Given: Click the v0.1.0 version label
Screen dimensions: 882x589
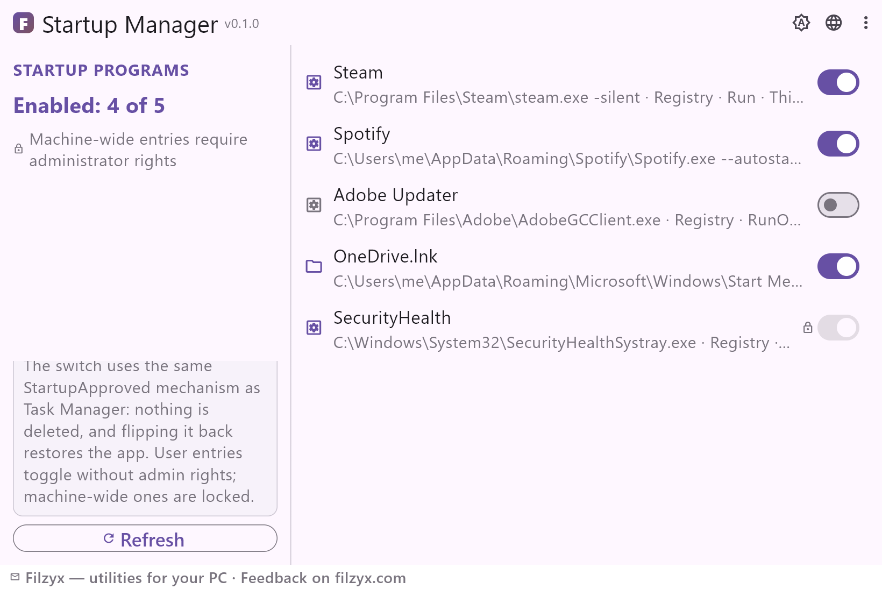Looking at the screenshot, I should tap(242, 24).
